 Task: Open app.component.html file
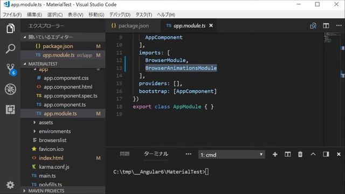pyautogui.click(x=63, y=87)
